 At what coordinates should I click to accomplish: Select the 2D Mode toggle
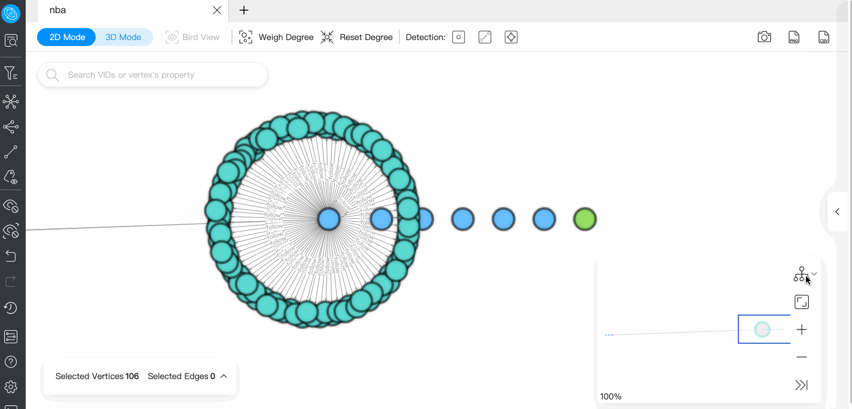coord(67,37)
